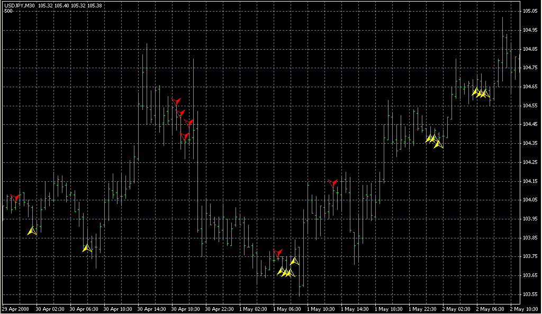This screenshot has height=314, width=542.
Task: Select the 30 Apr 06:30 time label
Action: [84, 309]
